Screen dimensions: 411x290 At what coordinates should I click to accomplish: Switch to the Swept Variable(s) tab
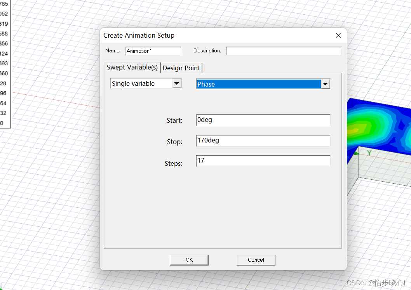pos(132,67)
